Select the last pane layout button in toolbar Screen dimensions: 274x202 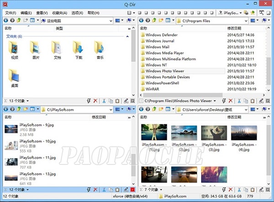tap(212, 13)
